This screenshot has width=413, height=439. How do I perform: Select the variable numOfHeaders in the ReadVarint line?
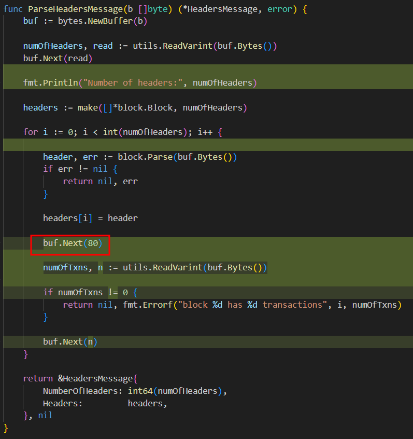coord(53,46)
